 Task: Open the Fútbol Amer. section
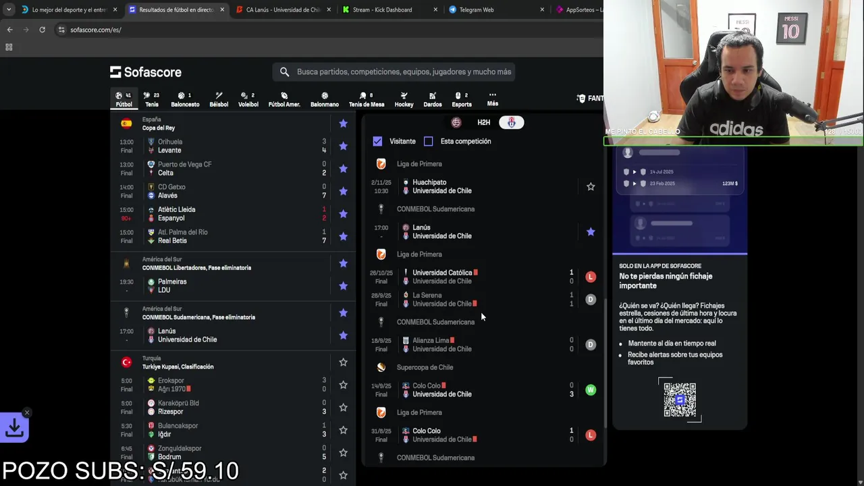click(x=284, y=99)
